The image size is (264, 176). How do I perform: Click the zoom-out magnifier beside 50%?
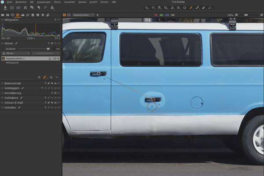[x=236, y=15]
